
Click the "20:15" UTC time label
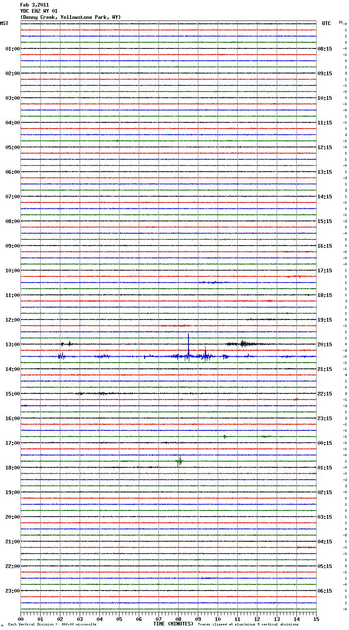pyautogui.click(x=325, y=345)
